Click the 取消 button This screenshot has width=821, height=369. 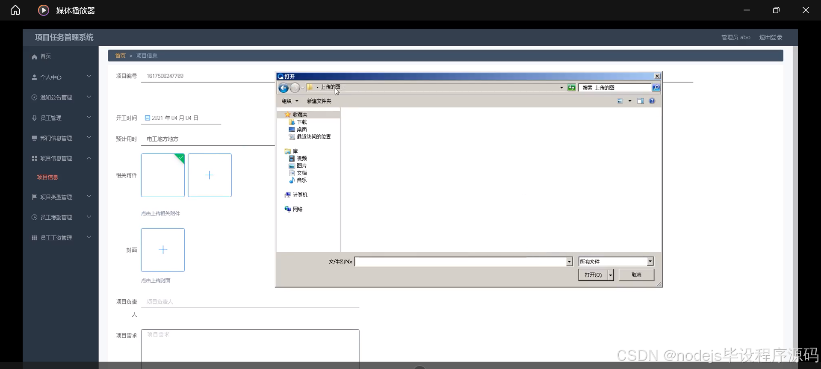pos(636,275)
